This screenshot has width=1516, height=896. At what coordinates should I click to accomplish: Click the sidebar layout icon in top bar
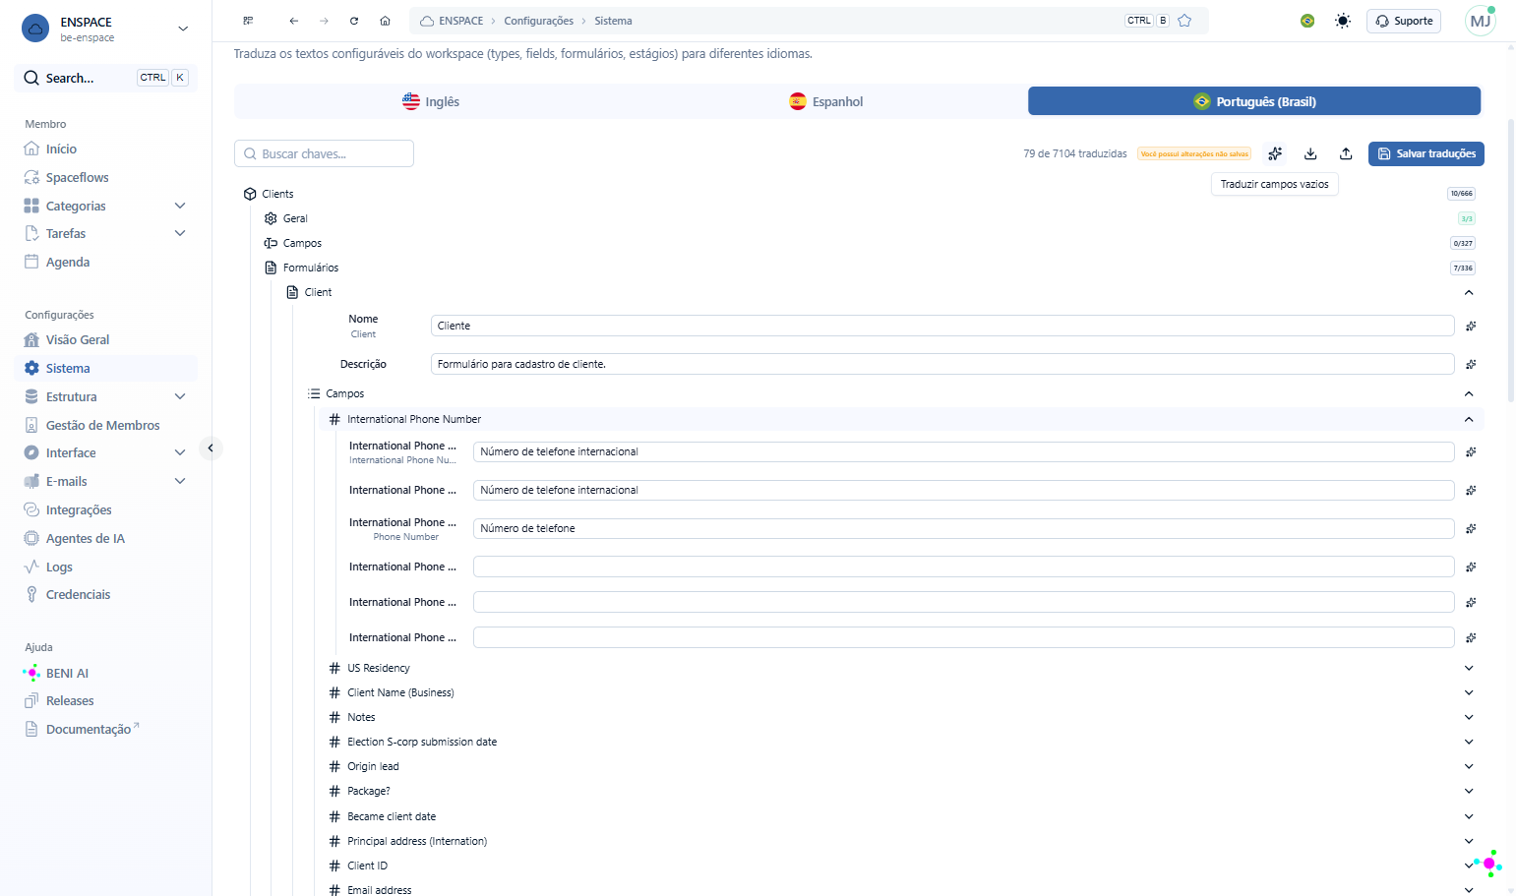pyautogui.click(x=248, y=21)
